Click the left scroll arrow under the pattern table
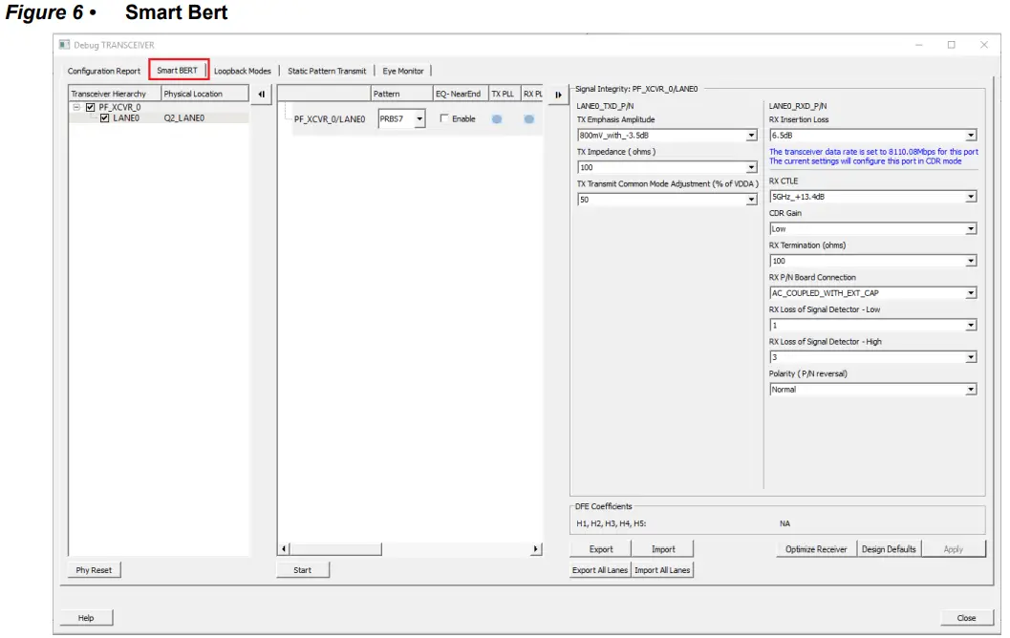1010x638 pixels. point(283,547)
